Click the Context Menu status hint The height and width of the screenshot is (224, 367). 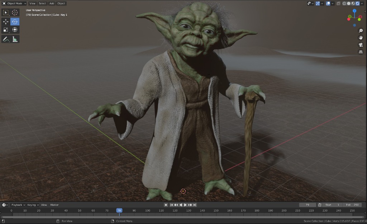tap(124, 221)
